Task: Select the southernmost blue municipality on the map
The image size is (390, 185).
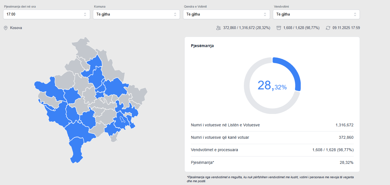Action: coord(76,149)
